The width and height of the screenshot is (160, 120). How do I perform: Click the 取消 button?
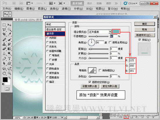145,30
